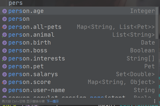Screen dimensions: 160x106
Task: Click the property icon beside person.age
Action: point(4,11)
